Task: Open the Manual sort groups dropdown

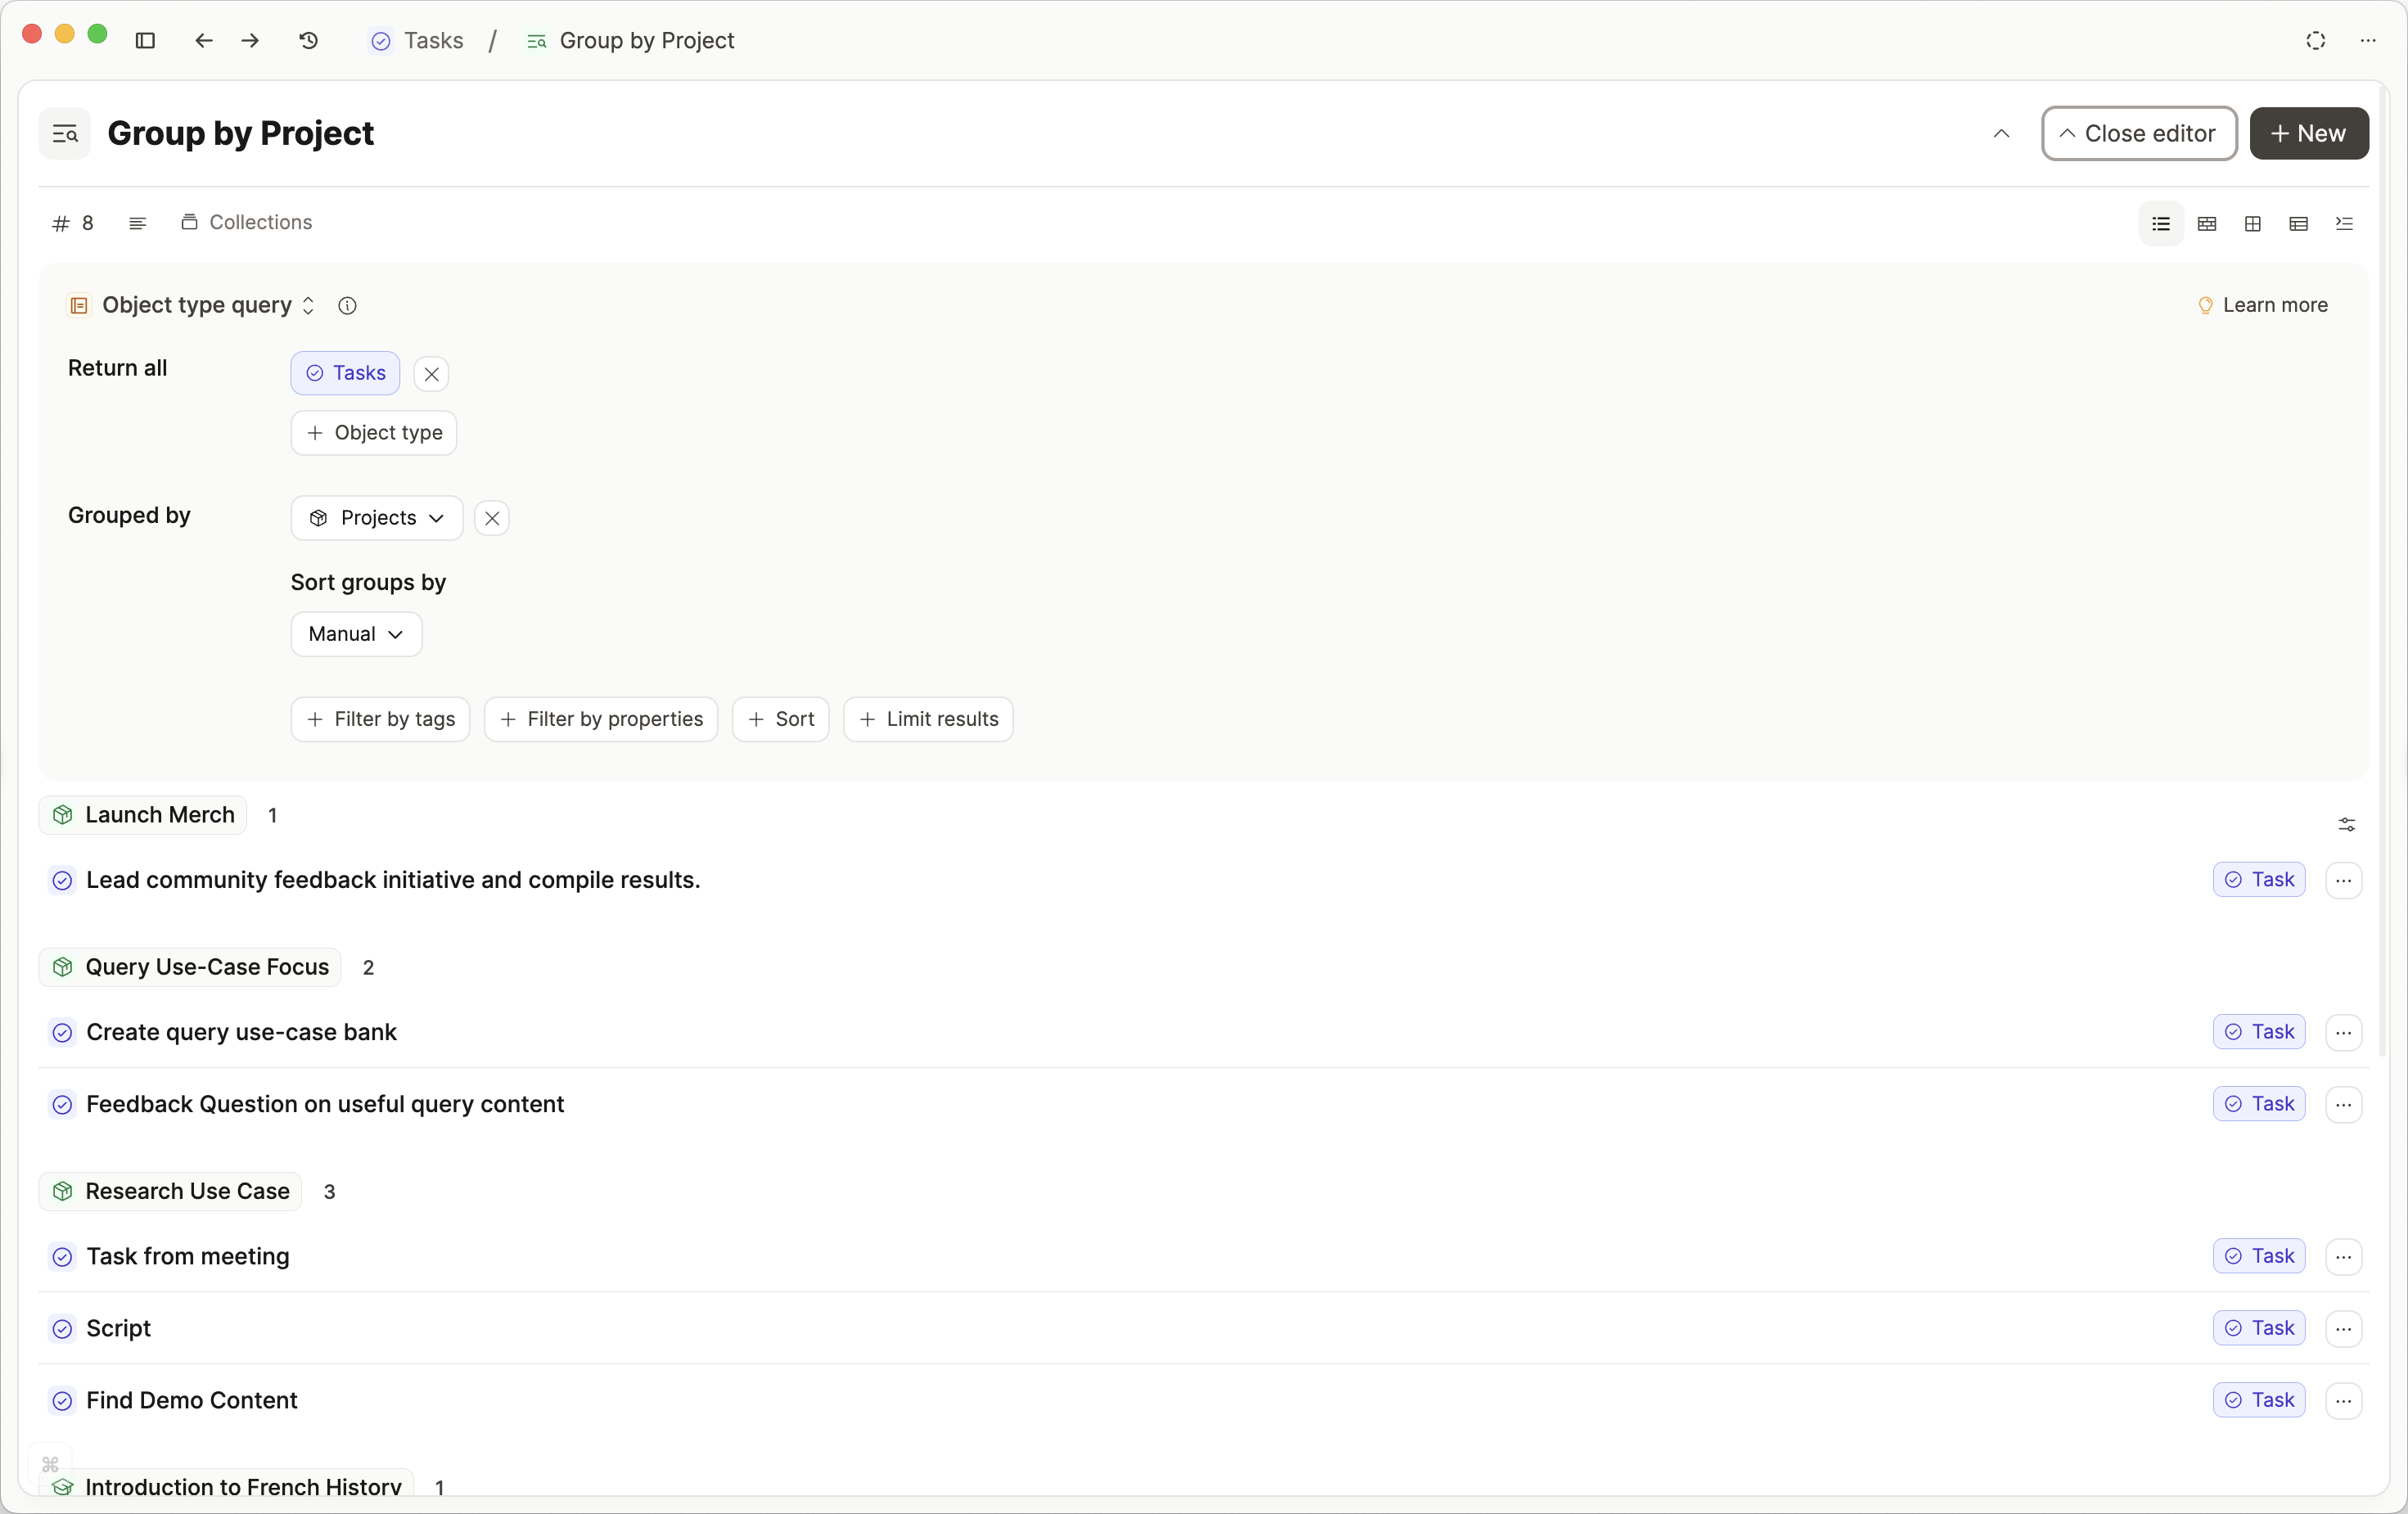Action: tap(356, 634)
